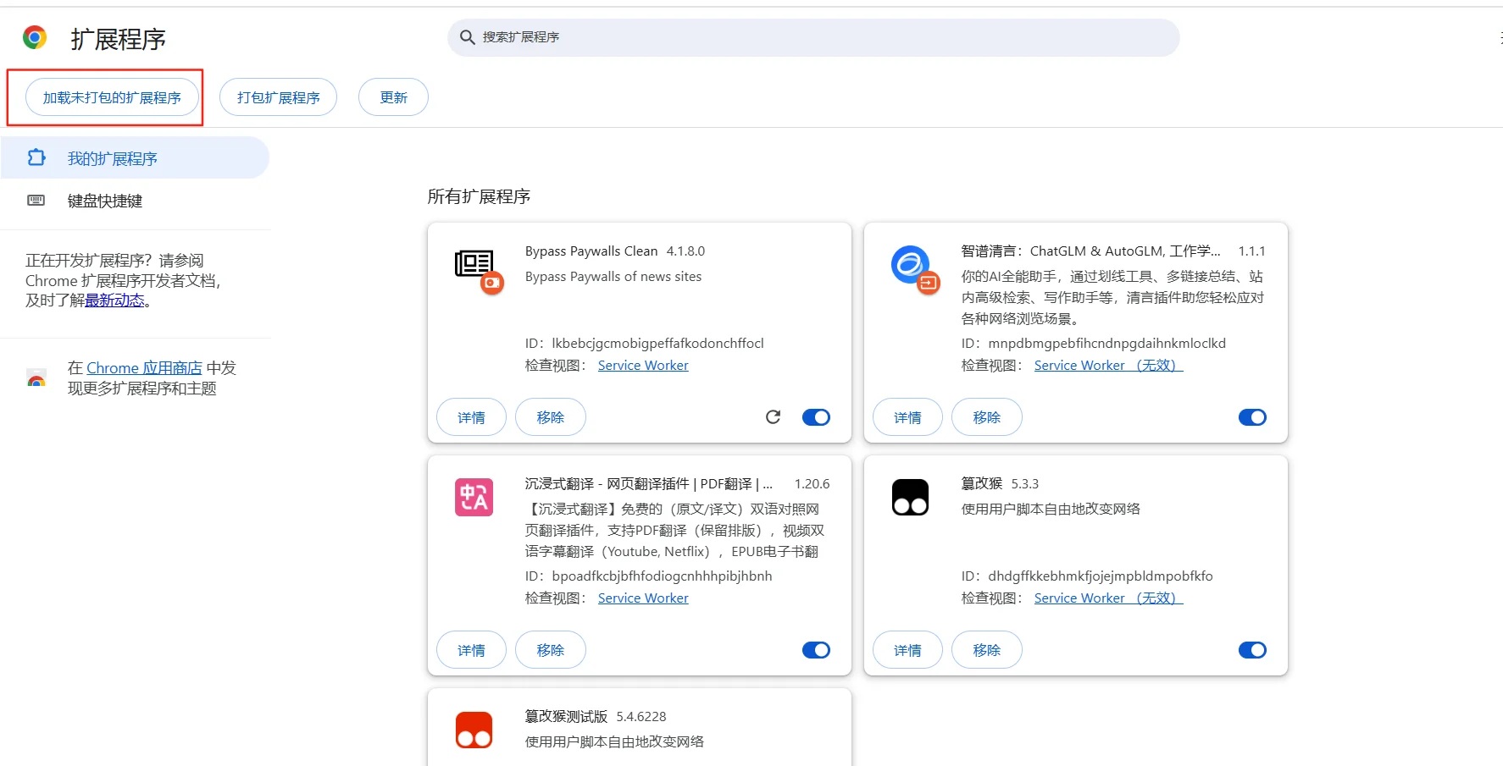Click the 沉浸式翻译 extension icon
The image size is (1503, 766).
coord(474,498)
